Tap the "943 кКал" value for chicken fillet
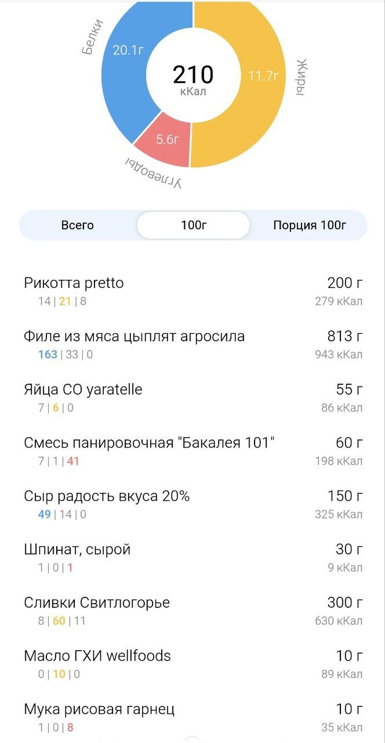This screenshot has height=743, width=385. [339, 355]
